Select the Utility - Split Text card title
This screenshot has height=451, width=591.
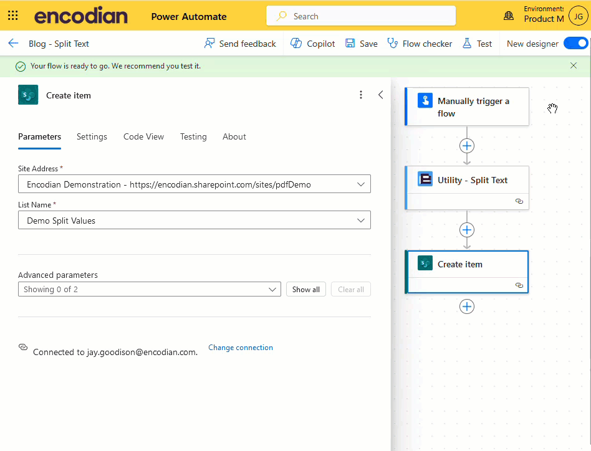[473, 180]
